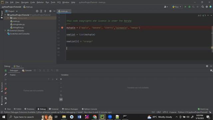Viewport: 213px width, 120px height.
Task: Click Collapse All icon in Project panel
Action: click(x=45, y=11)
